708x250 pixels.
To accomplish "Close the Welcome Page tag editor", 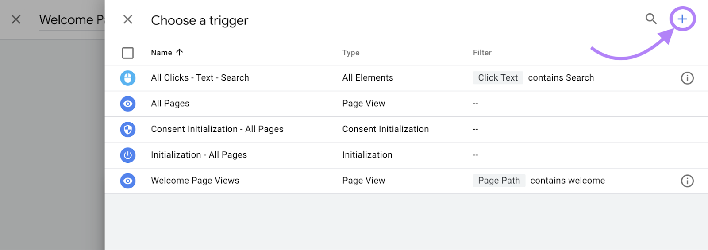I will coord(16,19).
